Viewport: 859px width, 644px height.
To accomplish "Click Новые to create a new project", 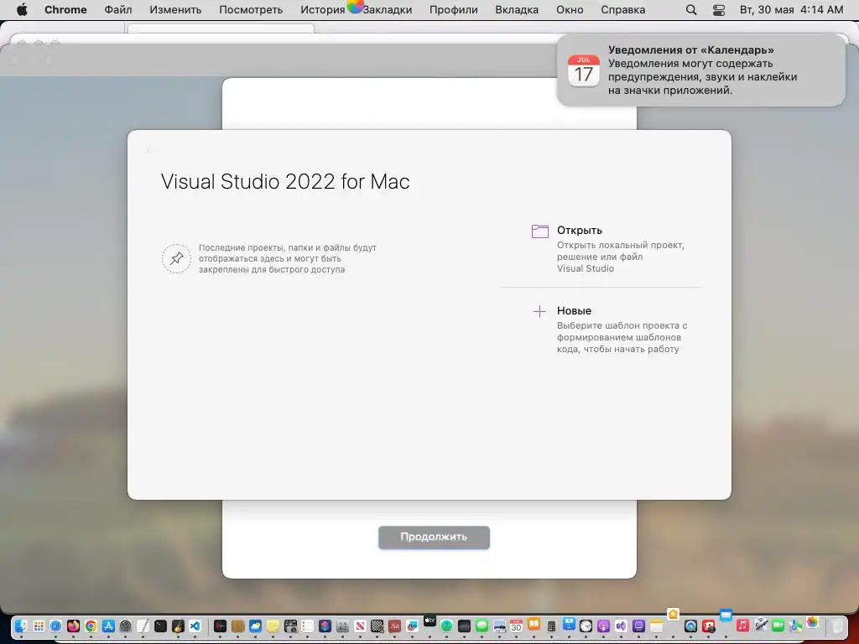I will click(574, 311).
